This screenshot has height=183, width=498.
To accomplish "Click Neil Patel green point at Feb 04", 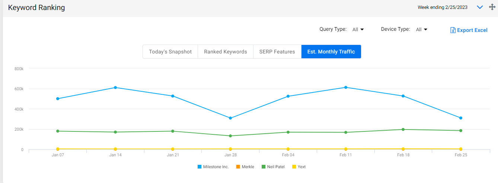I will pos(288,132).
